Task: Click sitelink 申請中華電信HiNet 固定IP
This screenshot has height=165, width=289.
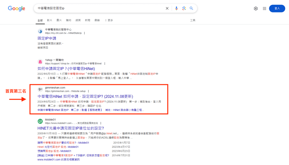Action: pyautogui.click(x=53, y=110)
